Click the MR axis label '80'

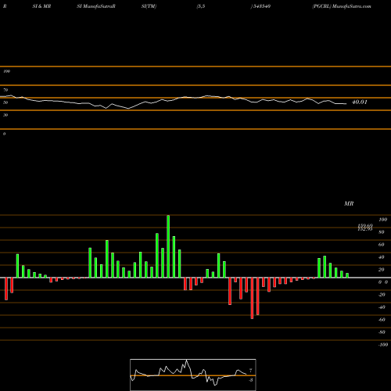(x=382, y=232)
